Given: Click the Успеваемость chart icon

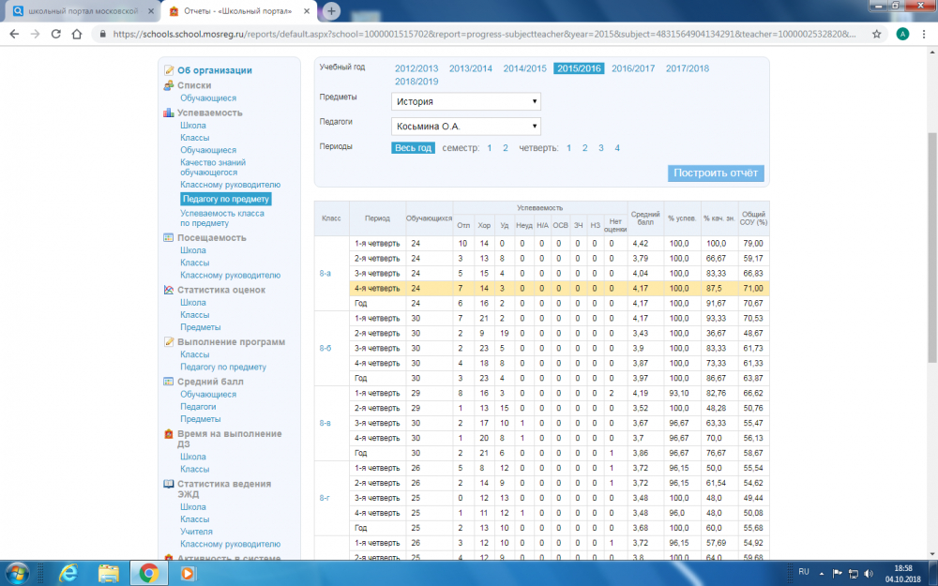Looking at the screenshot, I should tap(169, 113).
